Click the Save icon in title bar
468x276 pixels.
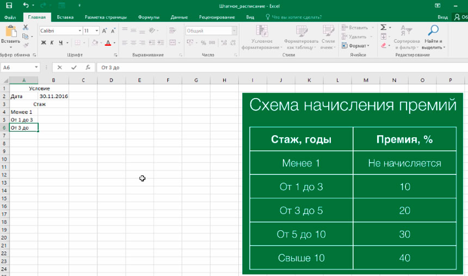click(9, 5)
